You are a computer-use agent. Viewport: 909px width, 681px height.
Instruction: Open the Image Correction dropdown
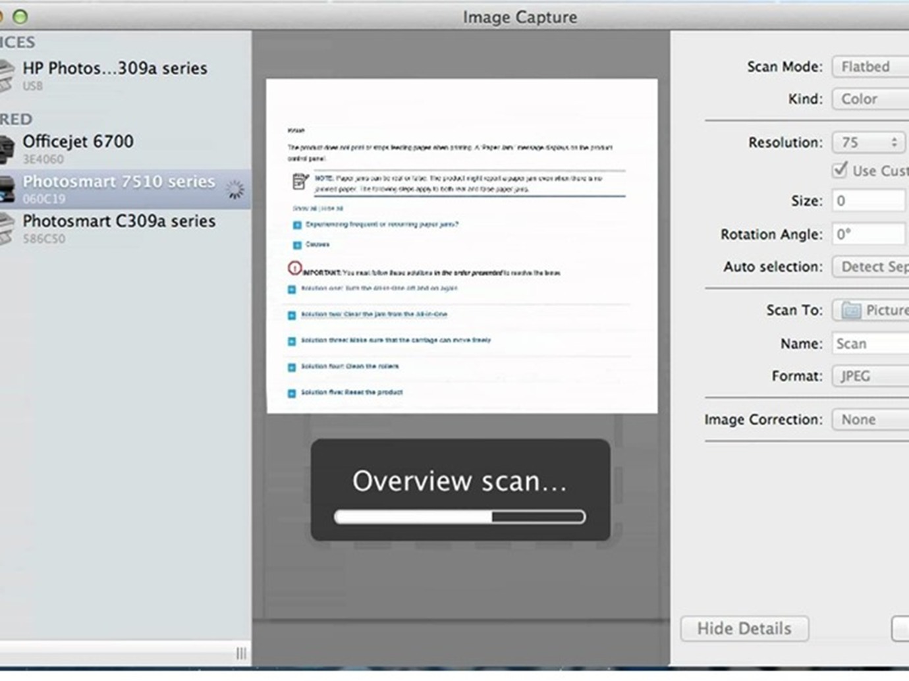[x=869, y=420]
